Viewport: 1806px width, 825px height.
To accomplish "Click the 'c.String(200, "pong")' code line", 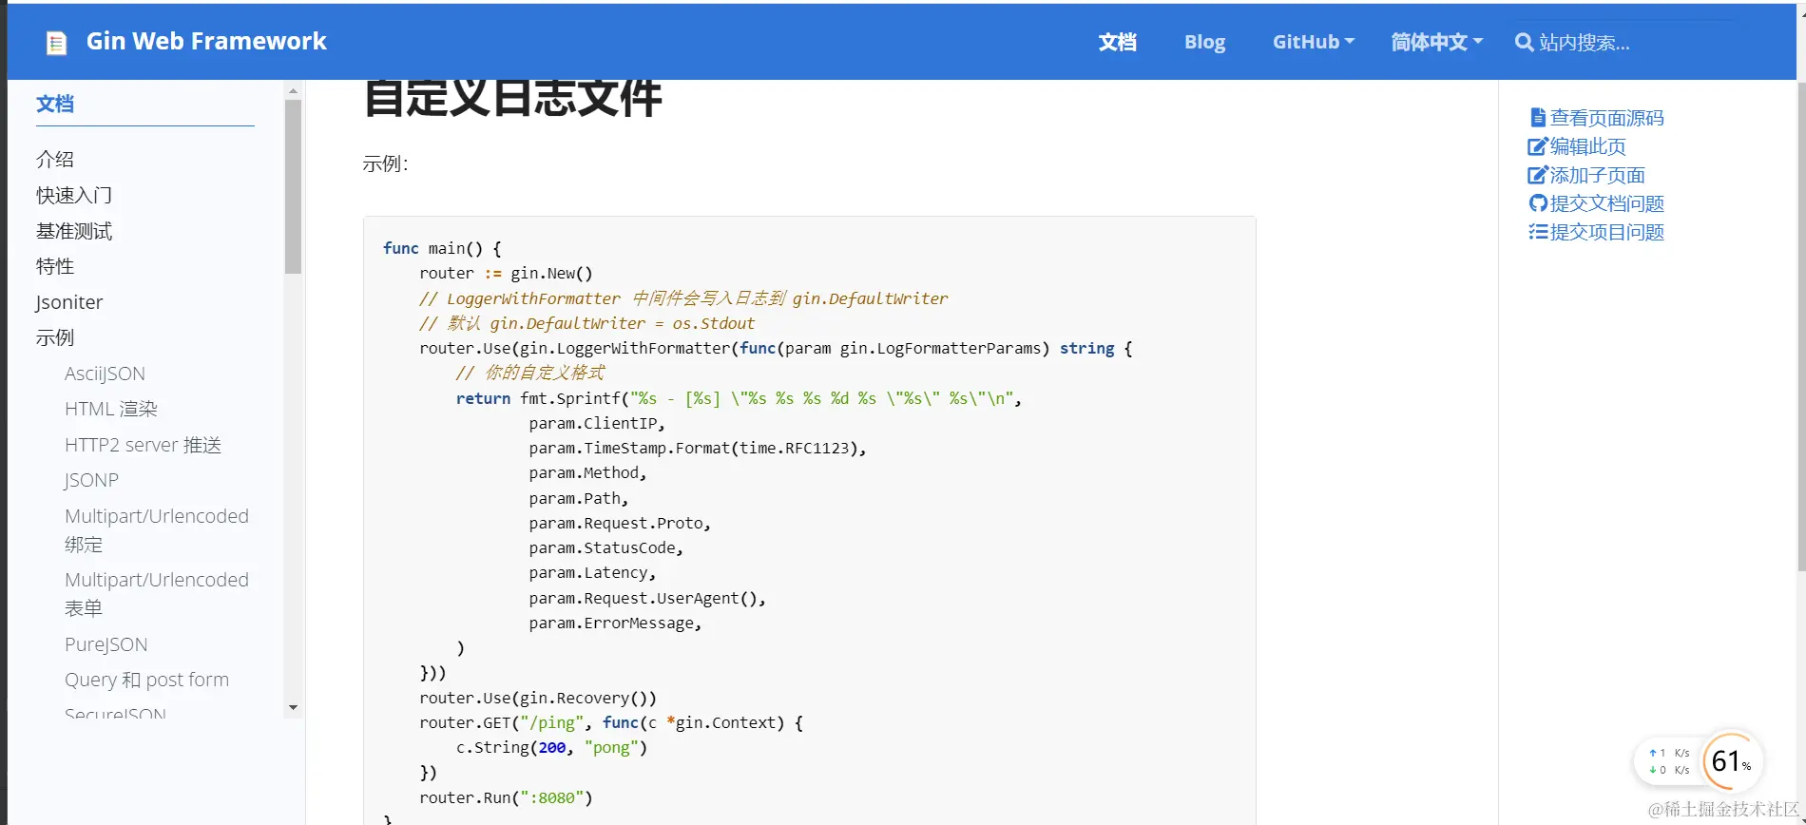I will tap(551, 747).
